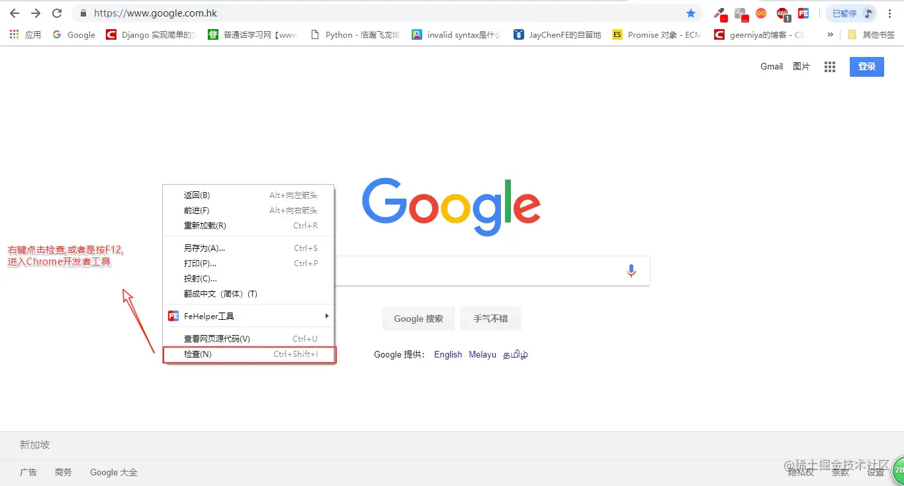904x486 pixels.
Task: Expand the bookmarks overflow chevron
Action: tap(830, 34)
